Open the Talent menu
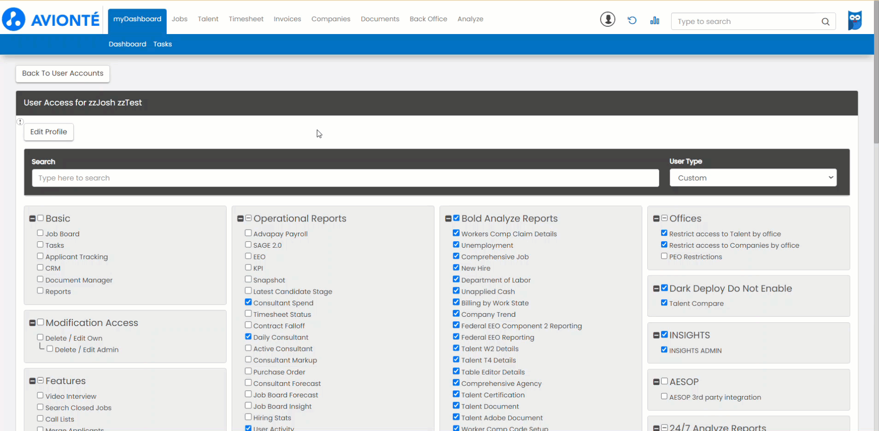This screenshot has width=879, height=431. (x=208, y=19)
